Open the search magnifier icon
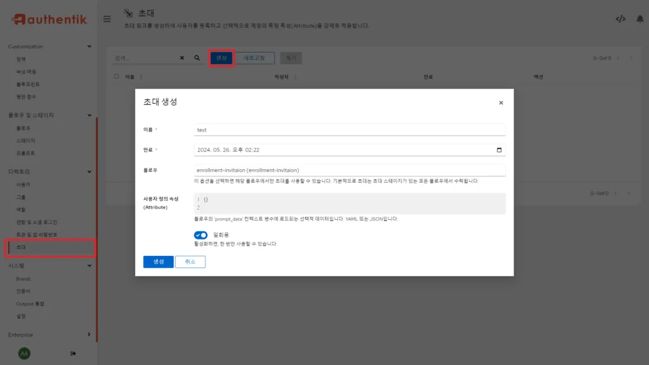 coord(197,57)
